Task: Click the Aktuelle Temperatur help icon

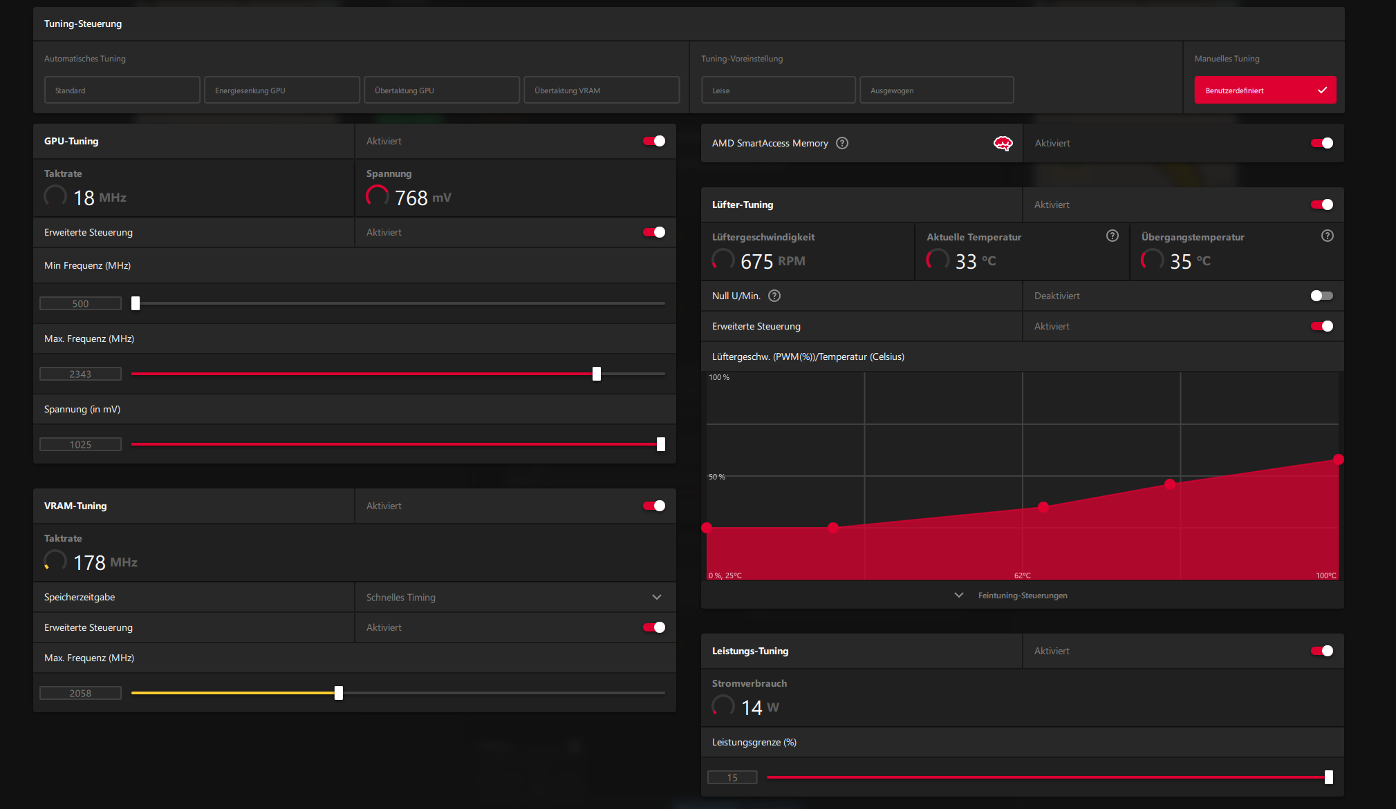Action: tap(1112, 236)
